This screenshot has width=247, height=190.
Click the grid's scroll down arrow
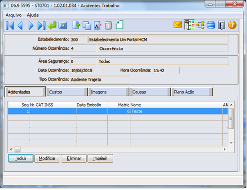[231, 143]
